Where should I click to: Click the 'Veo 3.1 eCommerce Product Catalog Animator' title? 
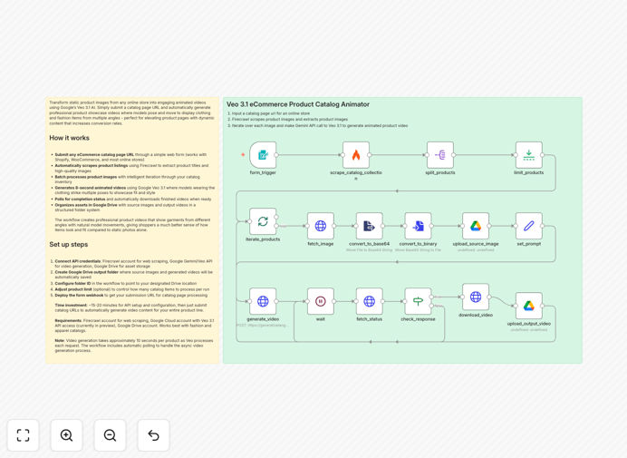298,104
